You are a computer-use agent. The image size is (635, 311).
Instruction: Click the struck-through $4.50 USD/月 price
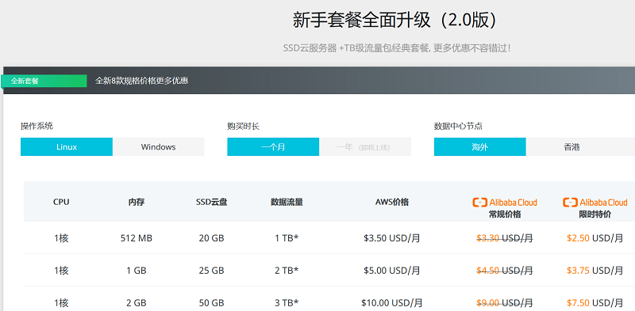click(x=505, y=271)
